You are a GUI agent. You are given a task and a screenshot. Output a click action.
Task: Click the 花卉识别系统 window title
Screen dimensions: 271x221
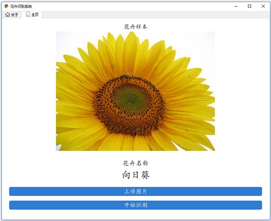21,6
